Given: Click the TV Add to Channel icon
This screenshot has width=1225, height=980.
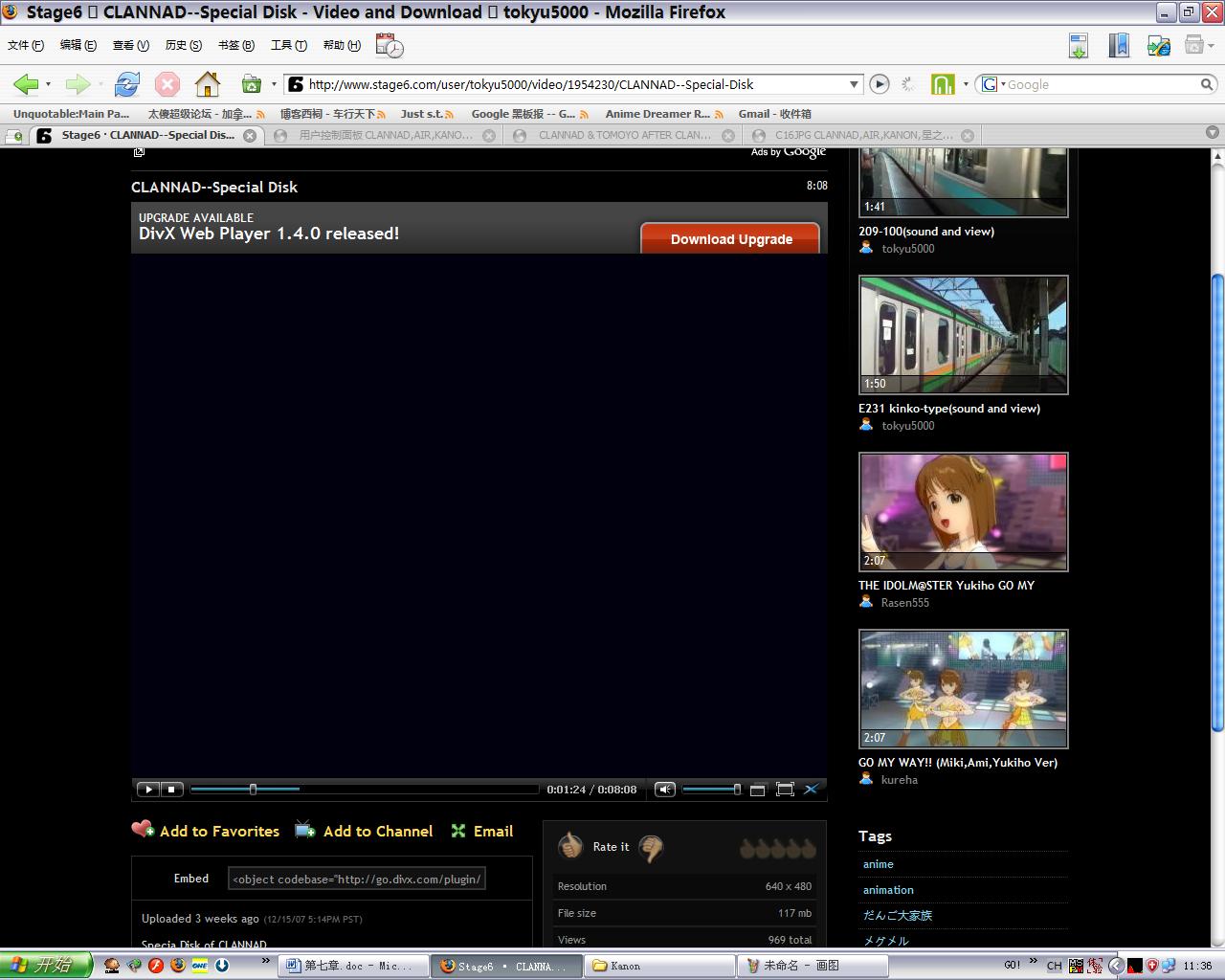Looking at the screenshot, I should (305, 830).
